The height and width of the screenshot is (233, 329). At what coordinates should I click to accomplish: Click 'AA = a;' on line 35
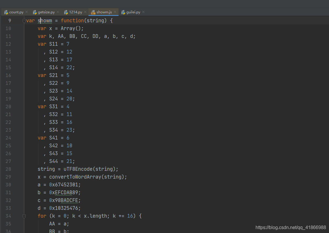pos(59,224)
